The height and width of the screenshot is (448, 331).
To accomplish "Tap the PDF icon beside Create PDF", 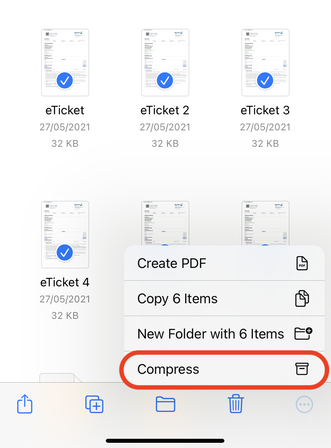I will pyautogui.click(x=302, y=263).
